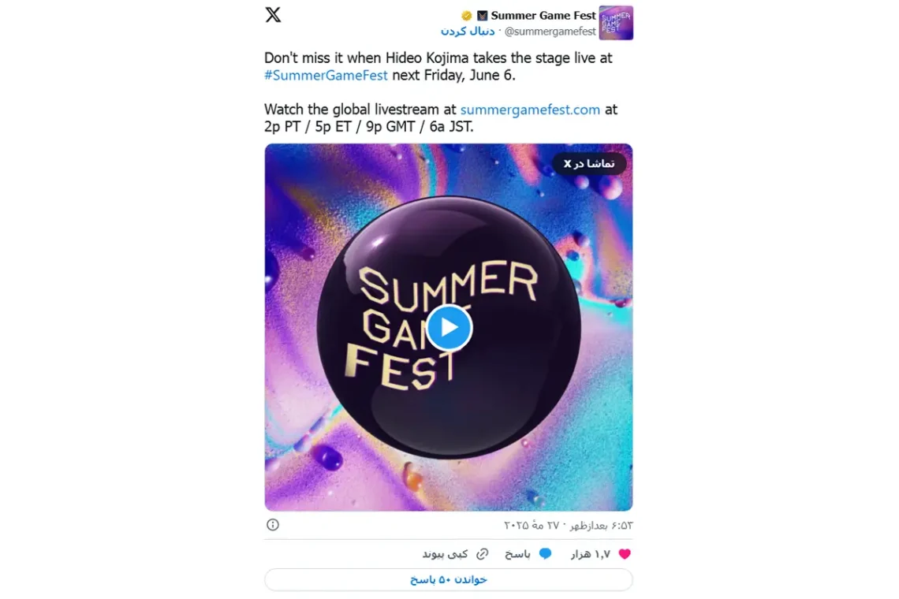This screenshot has width=899, height=599.
Task: Play the Summer Game Fest video
Action: pyautogui.click(x=449, y=327)
